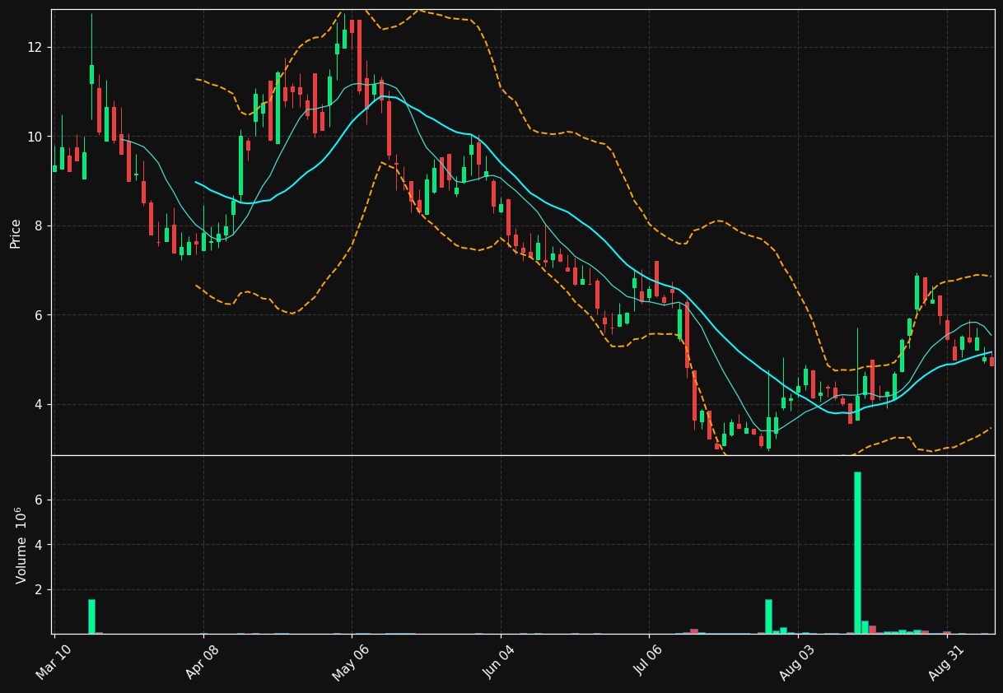This screenshot has height=693, width=1003.
Task: Click the Mar 10 date label
Action: tap(54, 662)
